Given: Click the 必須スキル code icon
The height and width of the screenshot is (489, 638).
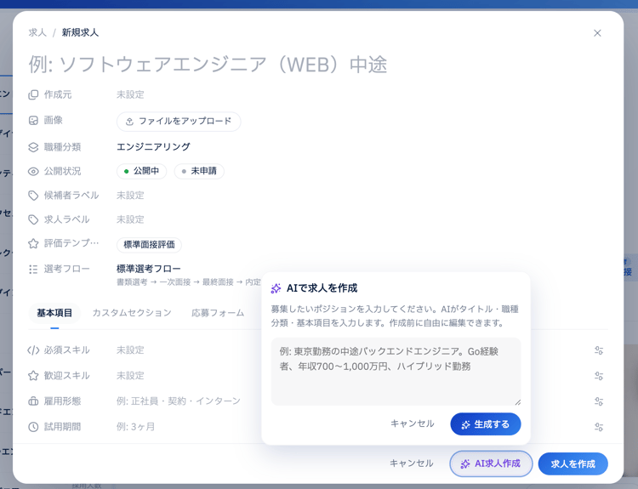Looking at the screenshot, I should [33, 350].
